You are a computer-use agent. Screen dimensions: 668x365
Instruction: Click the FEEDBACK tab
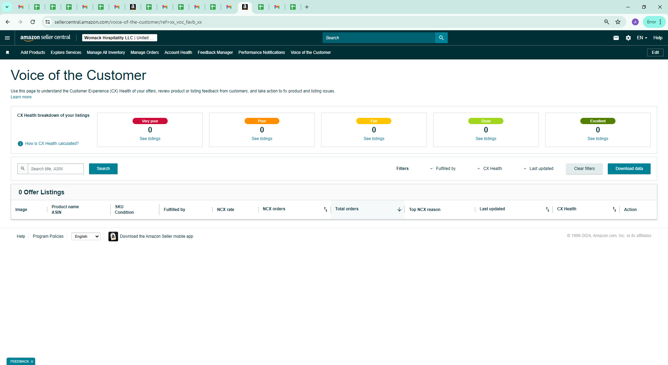[x=20, y=362]
